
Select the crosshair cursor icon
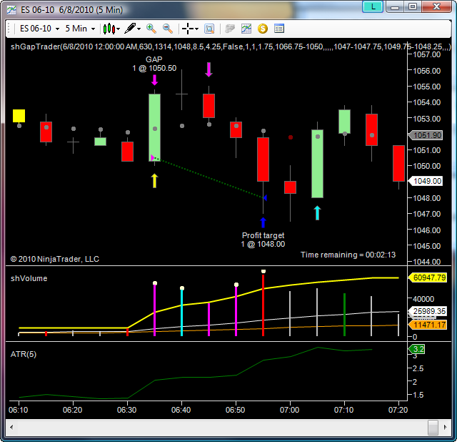[187, 29]
